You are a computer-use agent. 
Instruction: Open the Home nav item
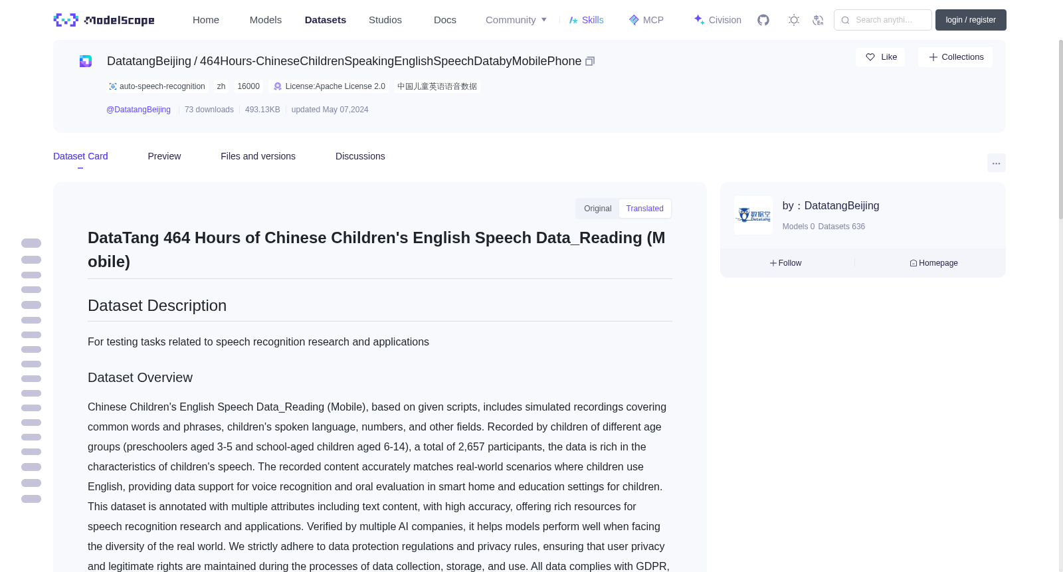pyautogui.click(x=206, y=20)
